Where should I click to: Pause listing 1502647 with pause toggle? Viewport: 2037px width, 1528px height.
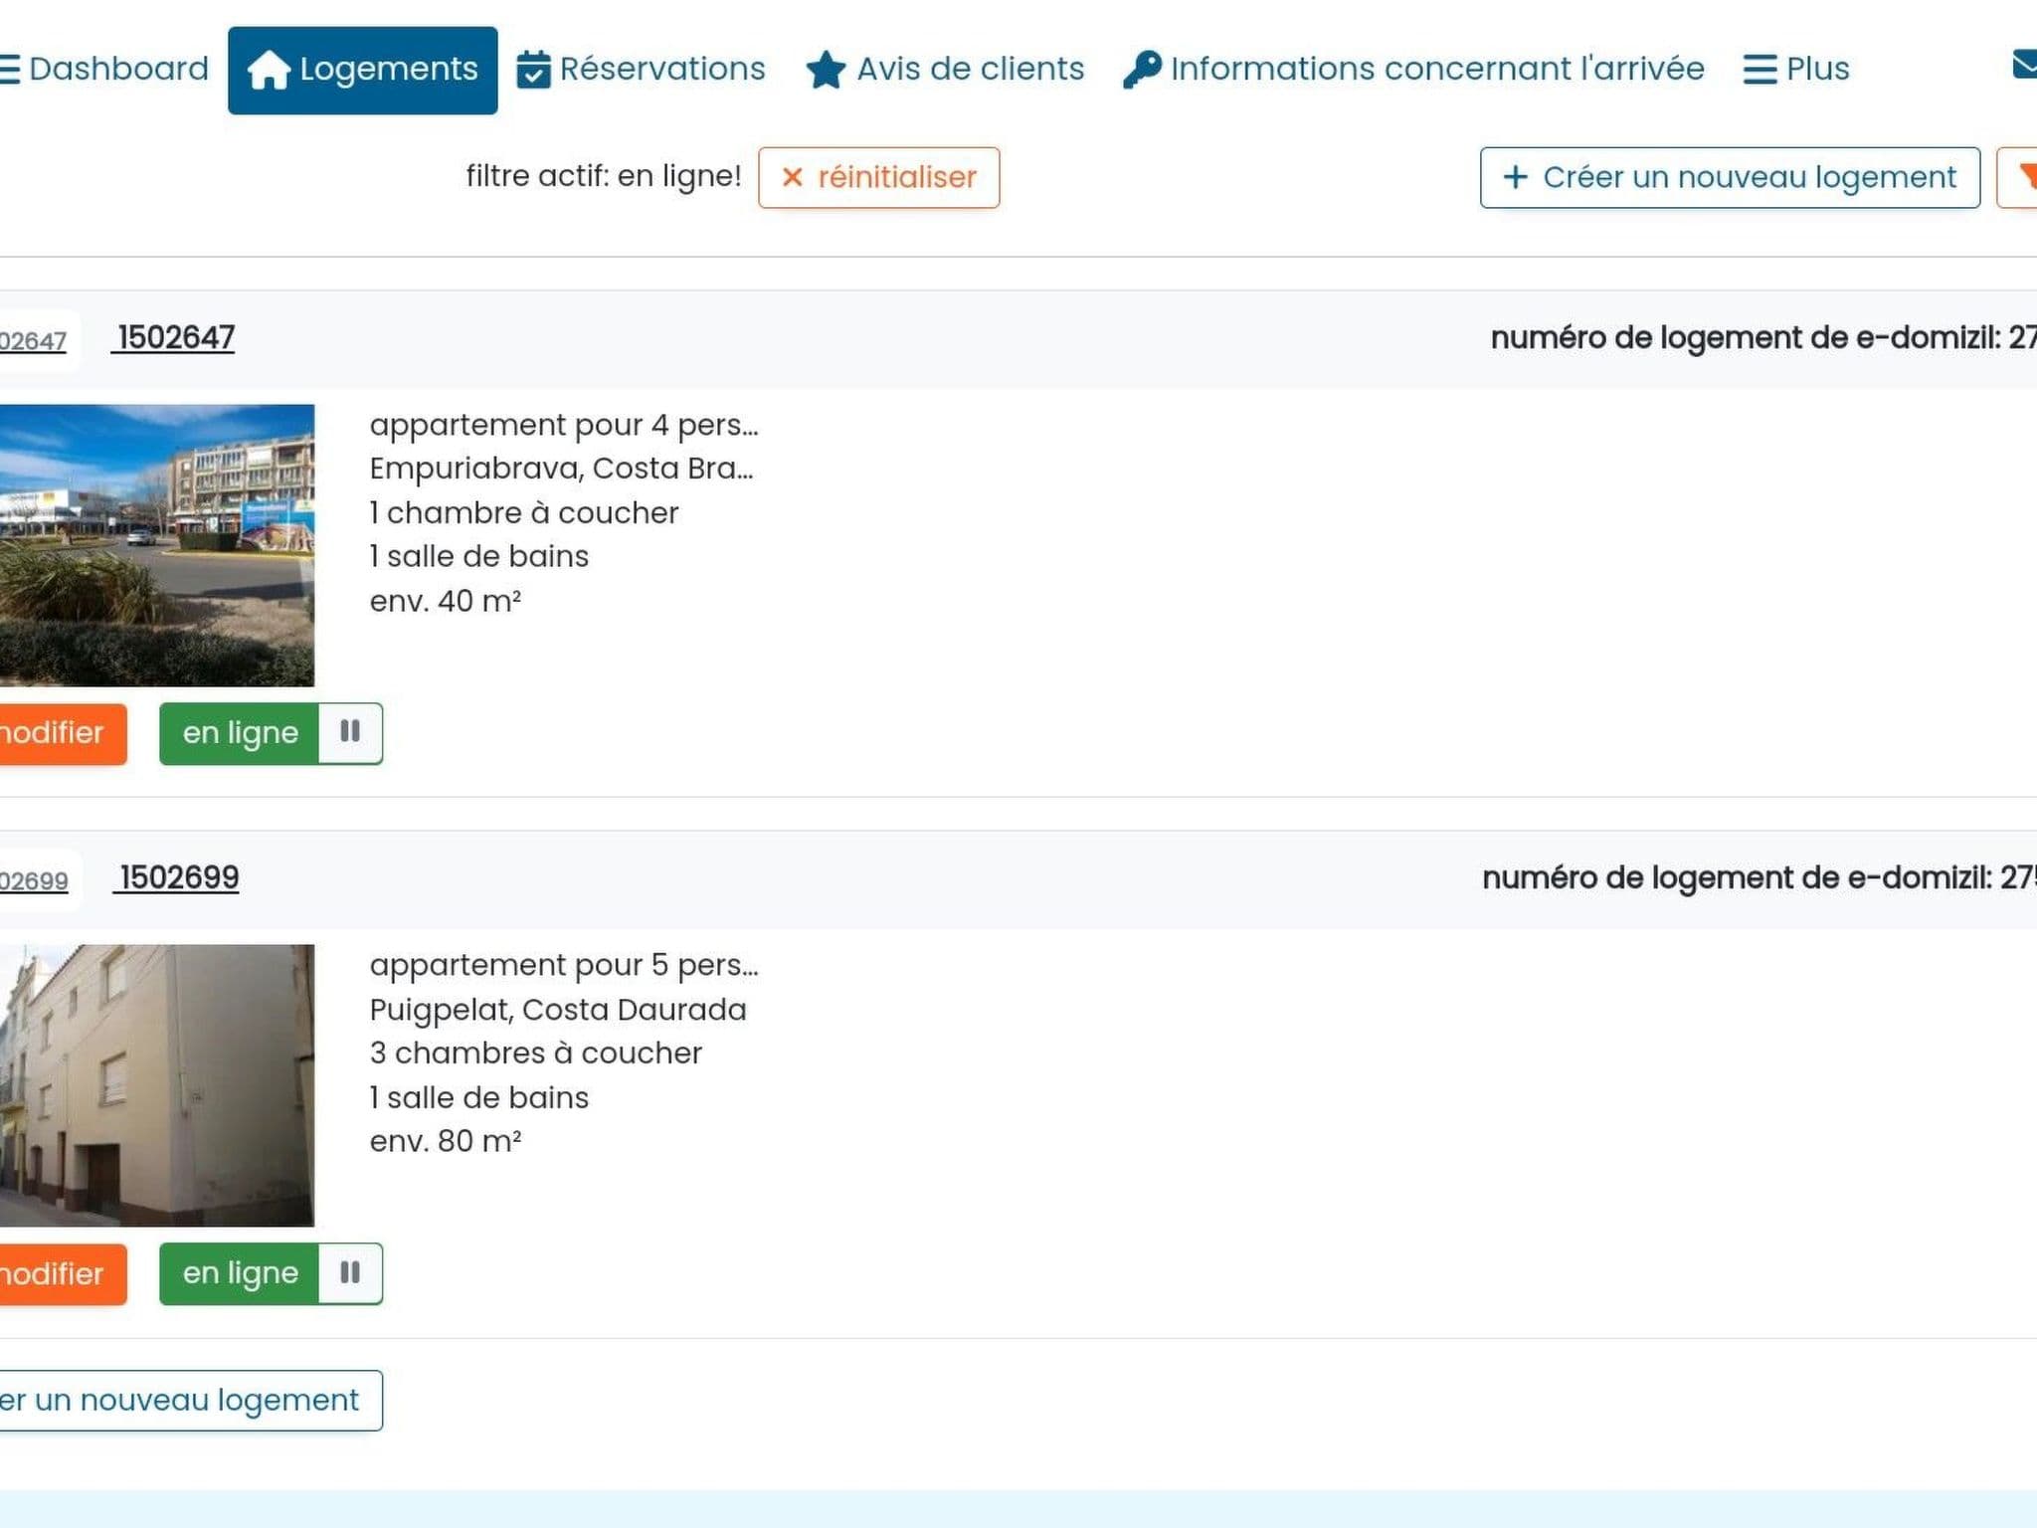point(350,733)
